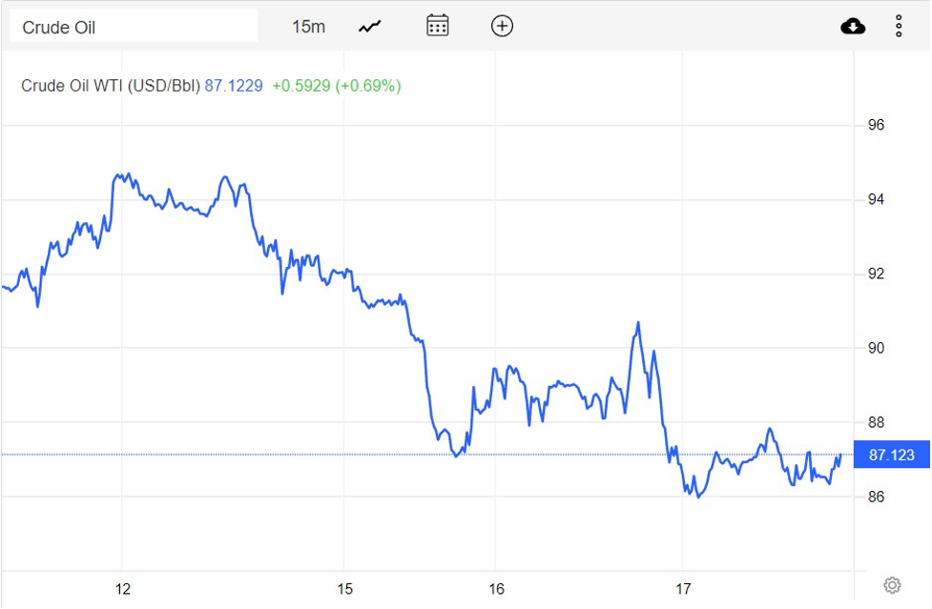Image resolution: width=932 pixels, height=609 pixels.
Task: Click the 96 price axis label
Action: point(876,125)
